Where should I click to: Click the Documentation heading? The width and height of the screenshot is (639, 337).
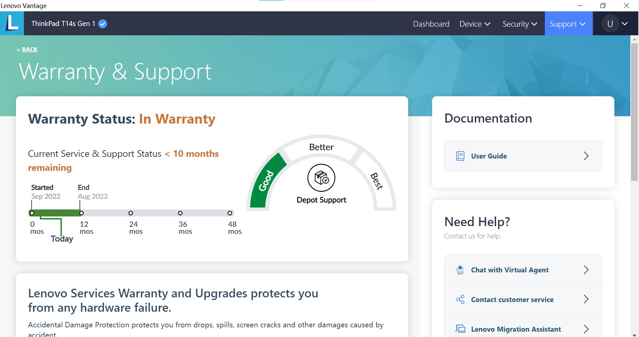(488, 119)
